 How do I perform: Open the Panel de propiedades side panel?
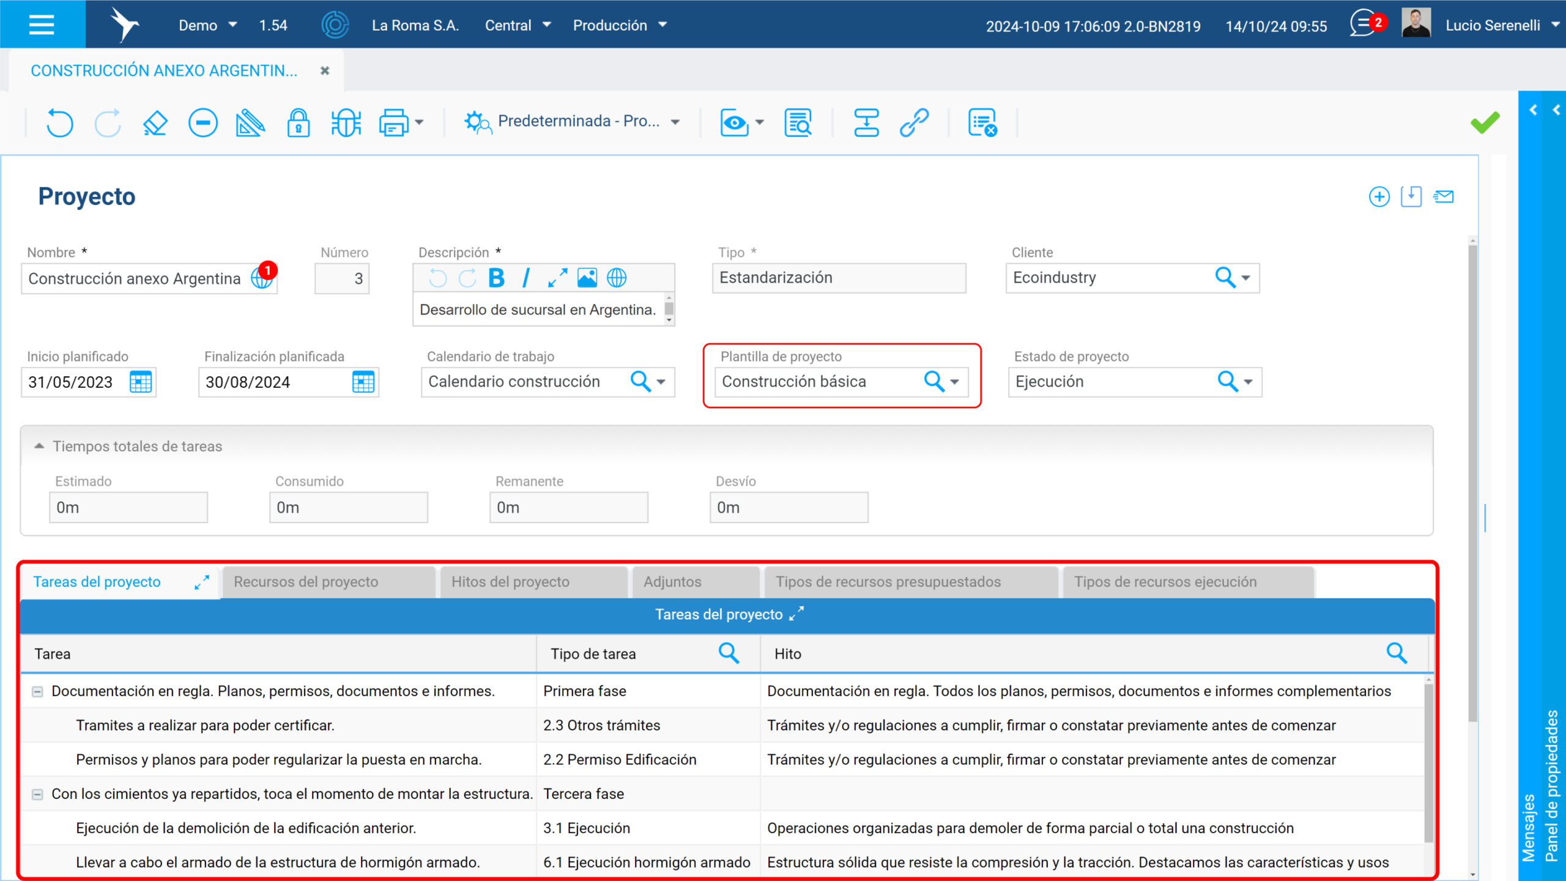click(1552, 786)
